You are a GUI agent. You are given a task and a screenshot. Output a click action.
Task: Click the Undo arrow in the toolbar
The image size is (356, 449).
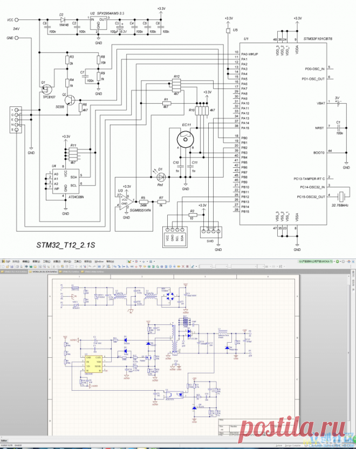pos(90,266)
